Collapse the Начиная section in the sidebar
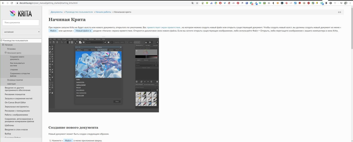353x142 pixels. [x=3, y=44]
